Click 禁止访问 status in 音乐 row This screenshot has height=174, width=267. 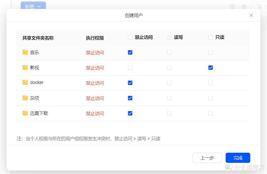tap(95, 53)
